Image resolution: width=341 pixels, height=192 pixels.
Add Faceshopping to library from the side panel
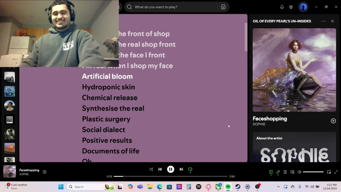click(x=333, y=121)
